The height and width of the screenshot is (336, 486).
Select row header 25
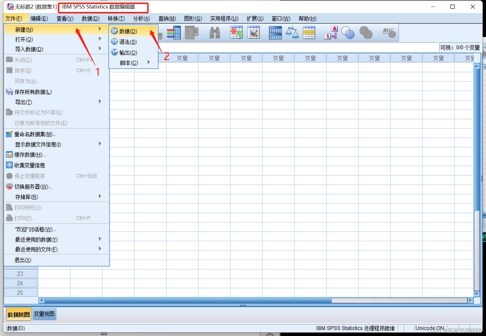(21, 292)
